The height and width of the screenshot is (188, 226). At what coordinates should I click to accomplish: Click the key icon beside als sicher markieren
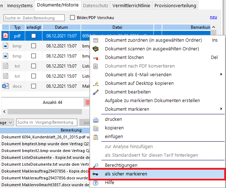click(x=96, y=174)
